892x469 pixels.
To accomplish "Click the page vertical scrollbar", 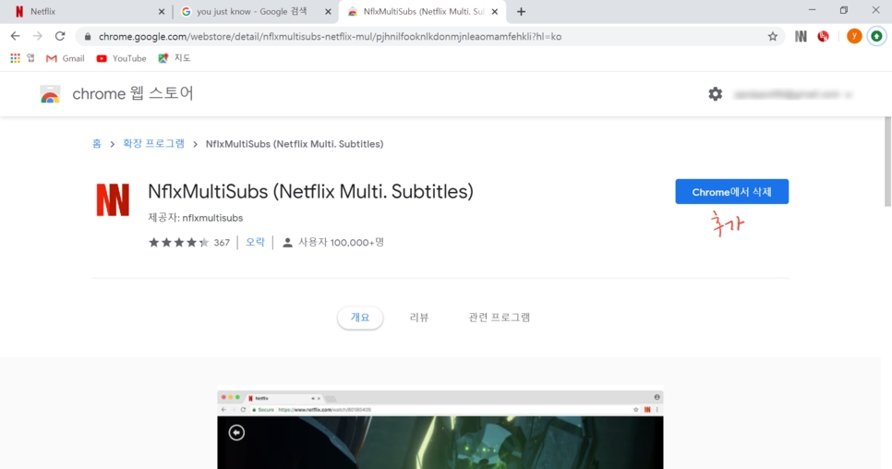I will pos(886,162).
